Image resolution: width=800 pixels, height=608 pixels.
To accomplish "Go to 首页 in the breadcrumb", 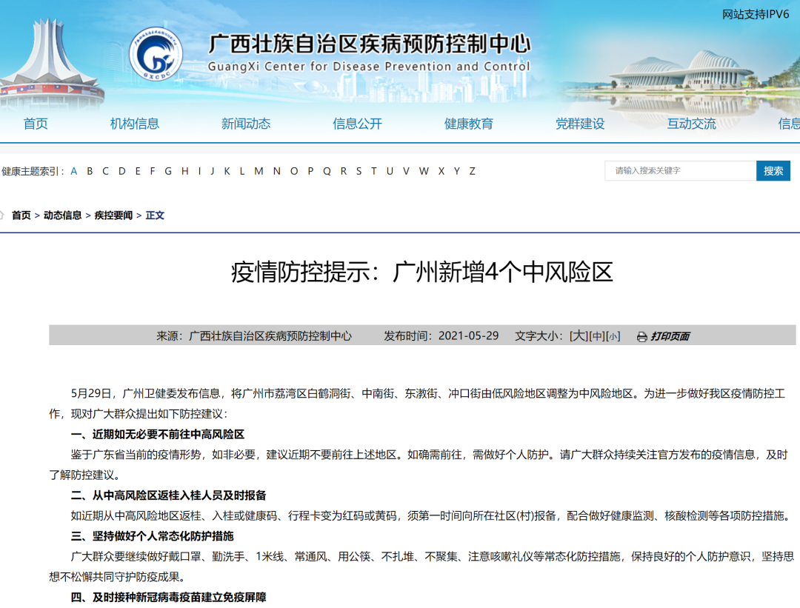I will 21,216.
